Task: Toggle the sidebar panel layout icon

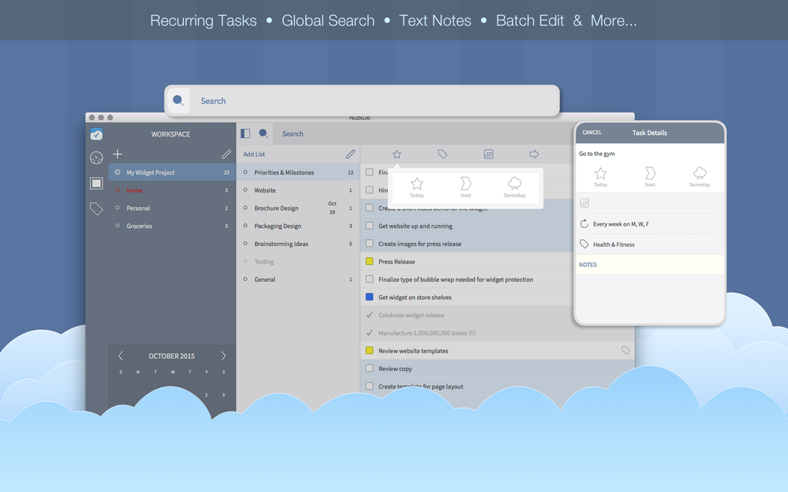Action: [245, 133]
